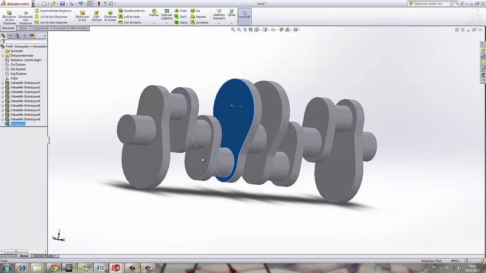Select Aynalama1 feature in tree
Viewport: 486px width, 273px height.
point(18,124)
